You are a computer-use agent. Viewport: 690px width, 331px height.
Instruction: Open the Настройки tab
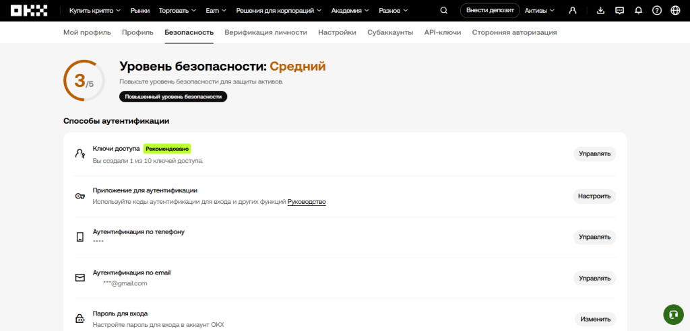pyautogui.click(x=337, y=32)
